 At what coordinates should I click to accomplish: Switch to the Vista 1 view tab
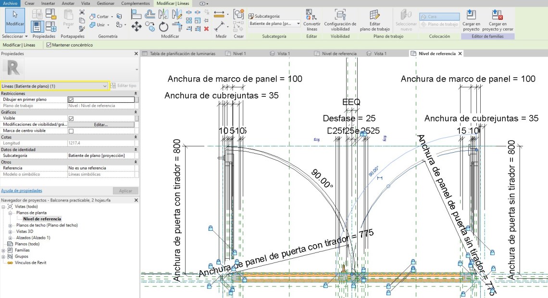(284, 53)
